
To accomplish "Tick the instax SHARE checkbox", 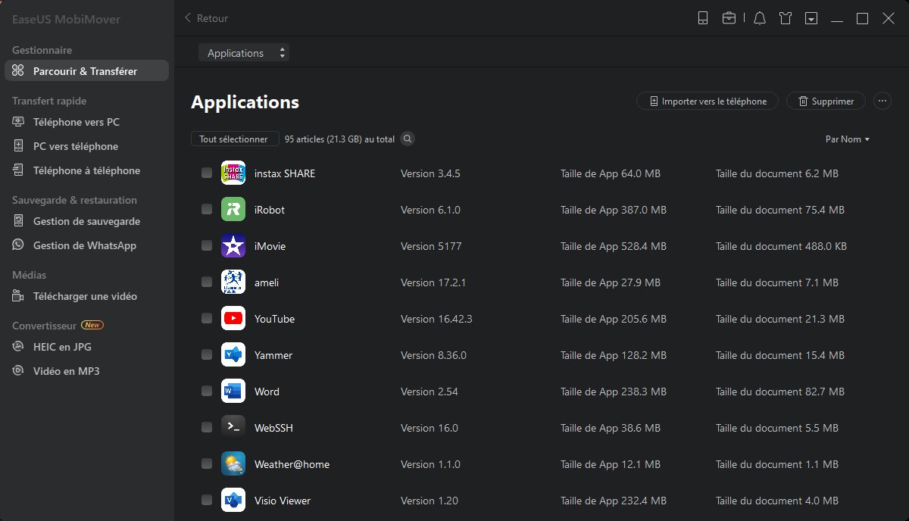I will (207, 173).
